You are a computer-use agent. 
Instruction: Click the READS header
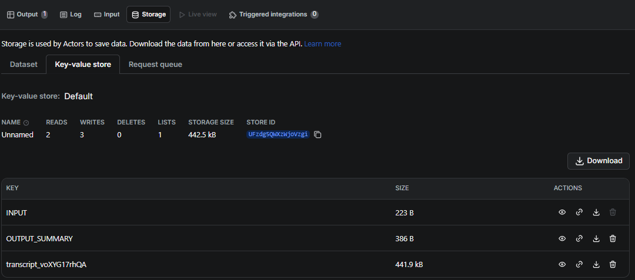(56, 122)
